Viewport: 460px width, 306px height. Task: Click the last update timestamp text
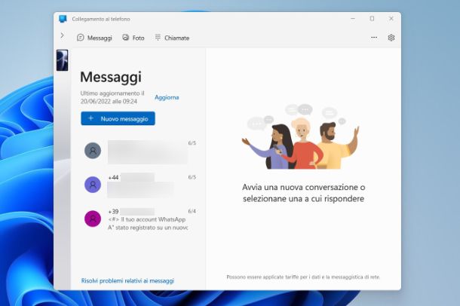(x=112, y=97)
